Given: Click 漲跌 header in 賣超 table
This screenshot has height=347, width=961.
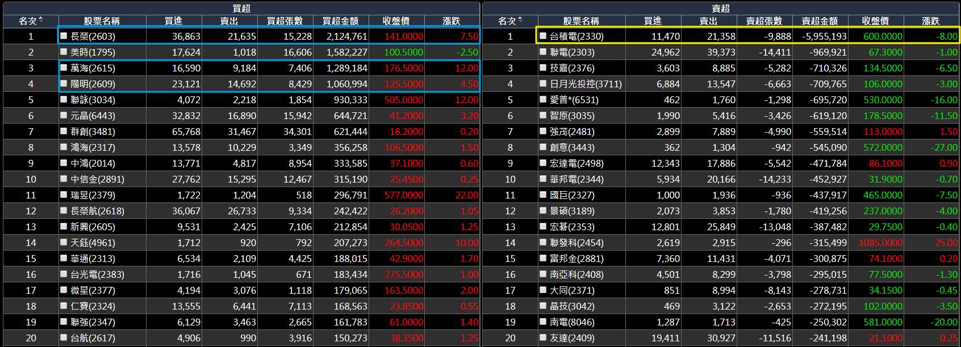Looking at the screenshot, I should pos(931,21).
